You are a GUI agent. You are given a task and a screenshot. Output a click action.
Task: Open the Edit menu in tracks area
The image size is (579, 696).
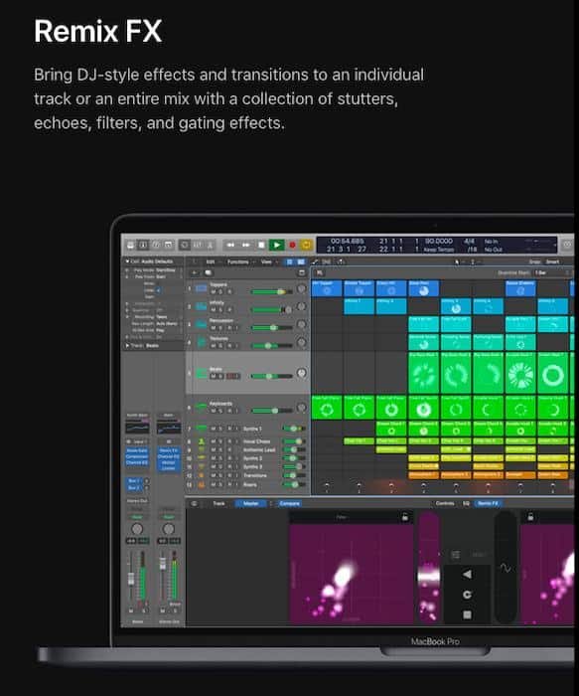tap(211, 261)
